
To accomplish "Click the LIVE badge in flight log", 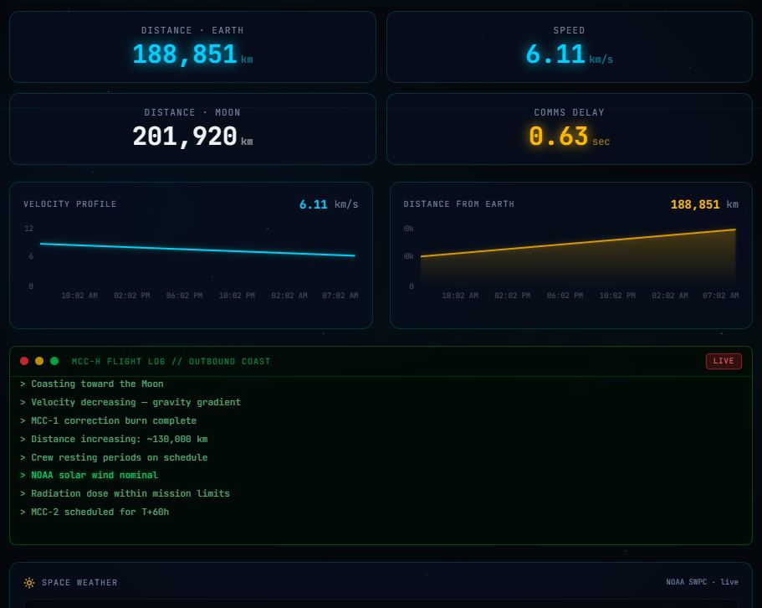I will tap(724, 361).
